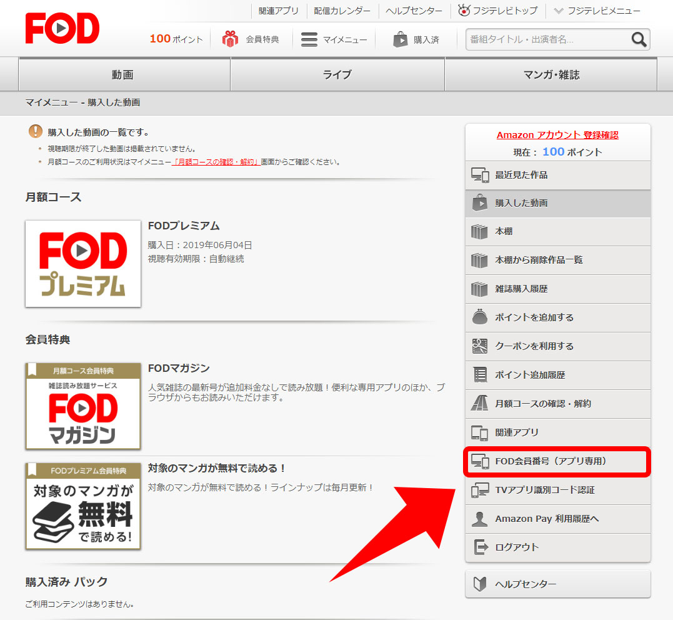673x620 pixels.
Task: Click the FOD logo
Action: (62, 27)
